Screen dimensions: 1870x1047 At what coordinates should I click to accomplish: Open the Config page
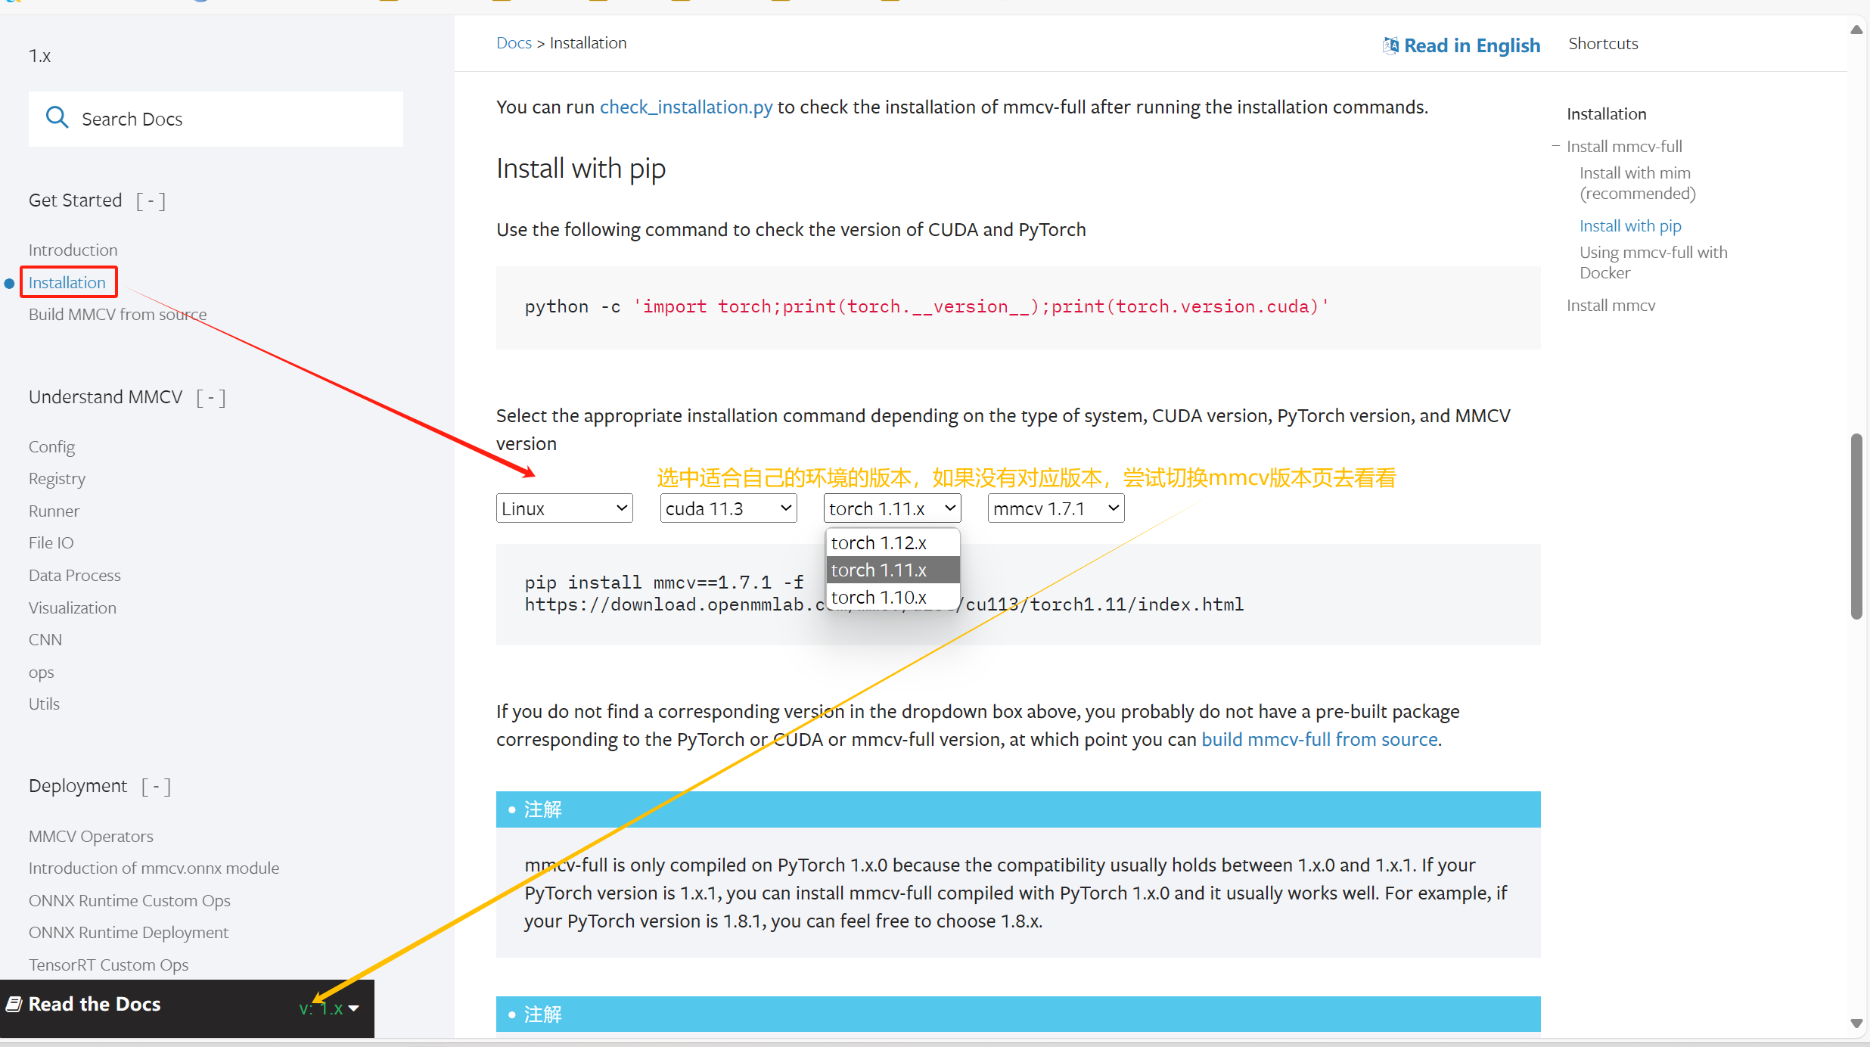click(51, 446)
